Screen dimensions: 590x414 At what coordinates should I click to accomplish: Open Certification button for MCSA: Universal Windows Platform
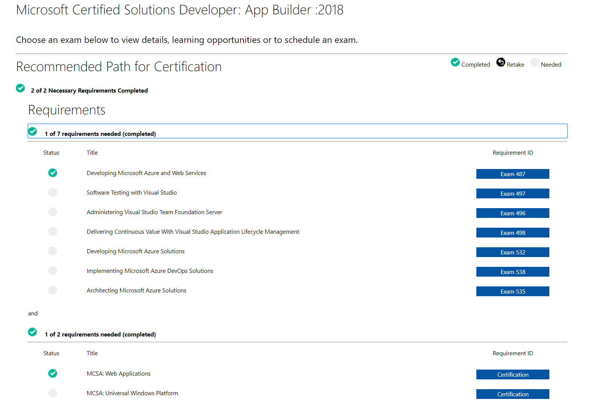coord(512,394)
